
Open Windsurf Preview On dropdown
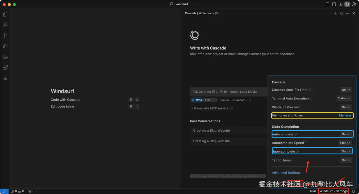(x=346, y=107)
